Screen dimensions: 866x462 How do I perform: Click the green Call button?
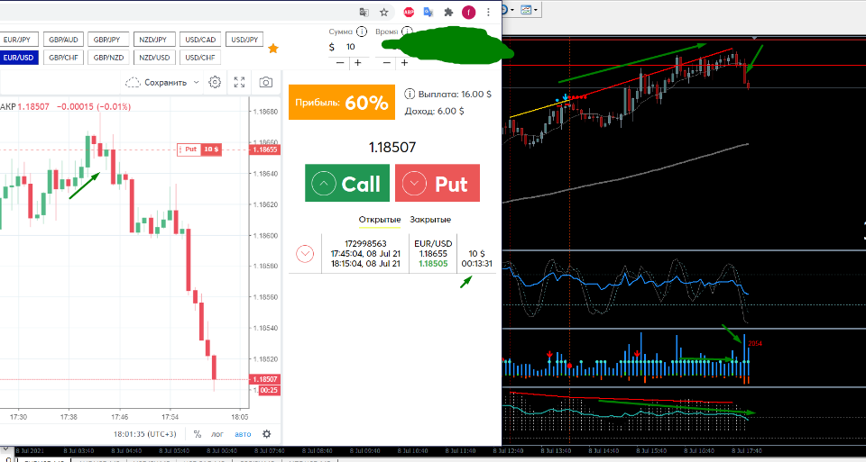(x=346, y=183)
